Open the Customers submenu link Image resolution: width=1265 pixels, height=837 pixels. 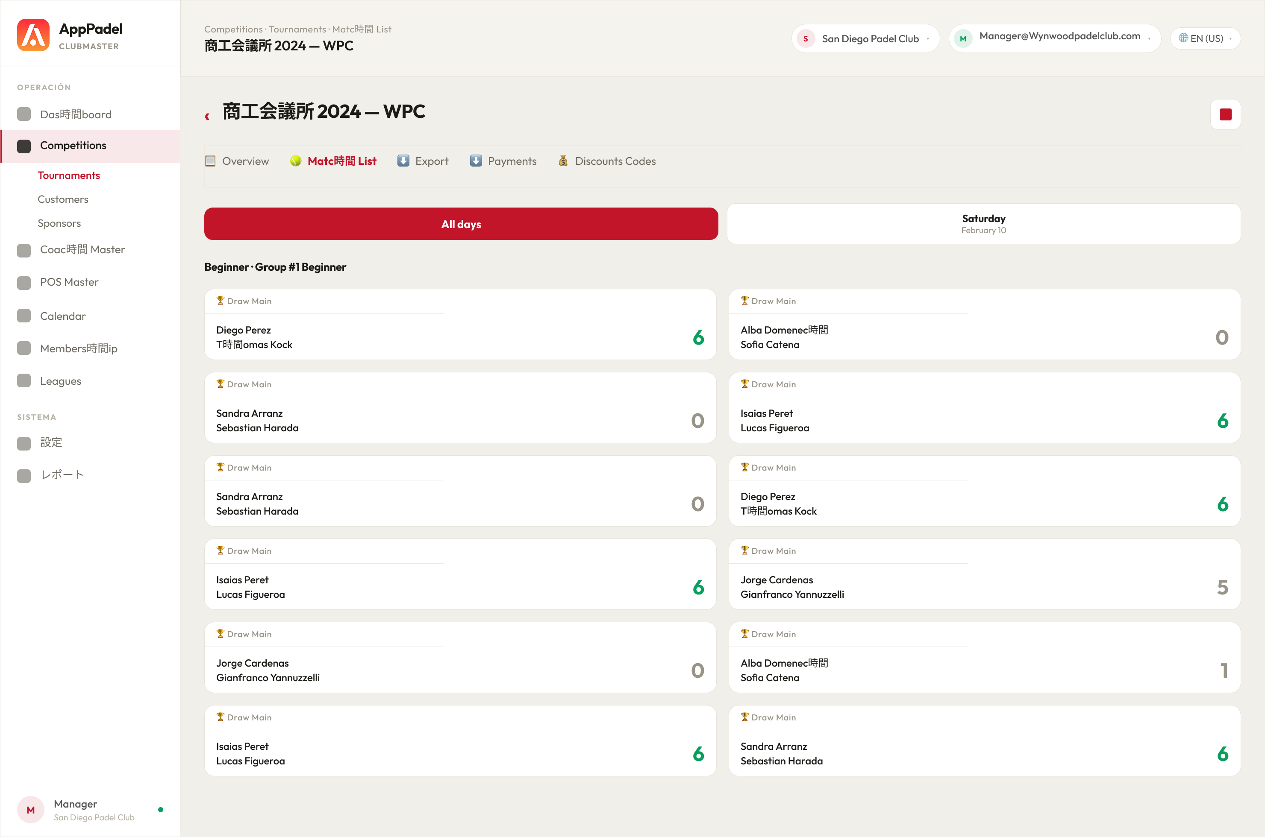click(63, 199)
